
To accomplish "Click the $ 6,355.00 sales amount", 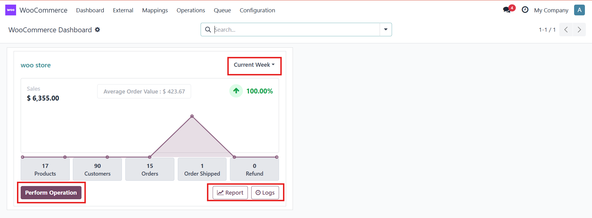I will pos(43,98).
